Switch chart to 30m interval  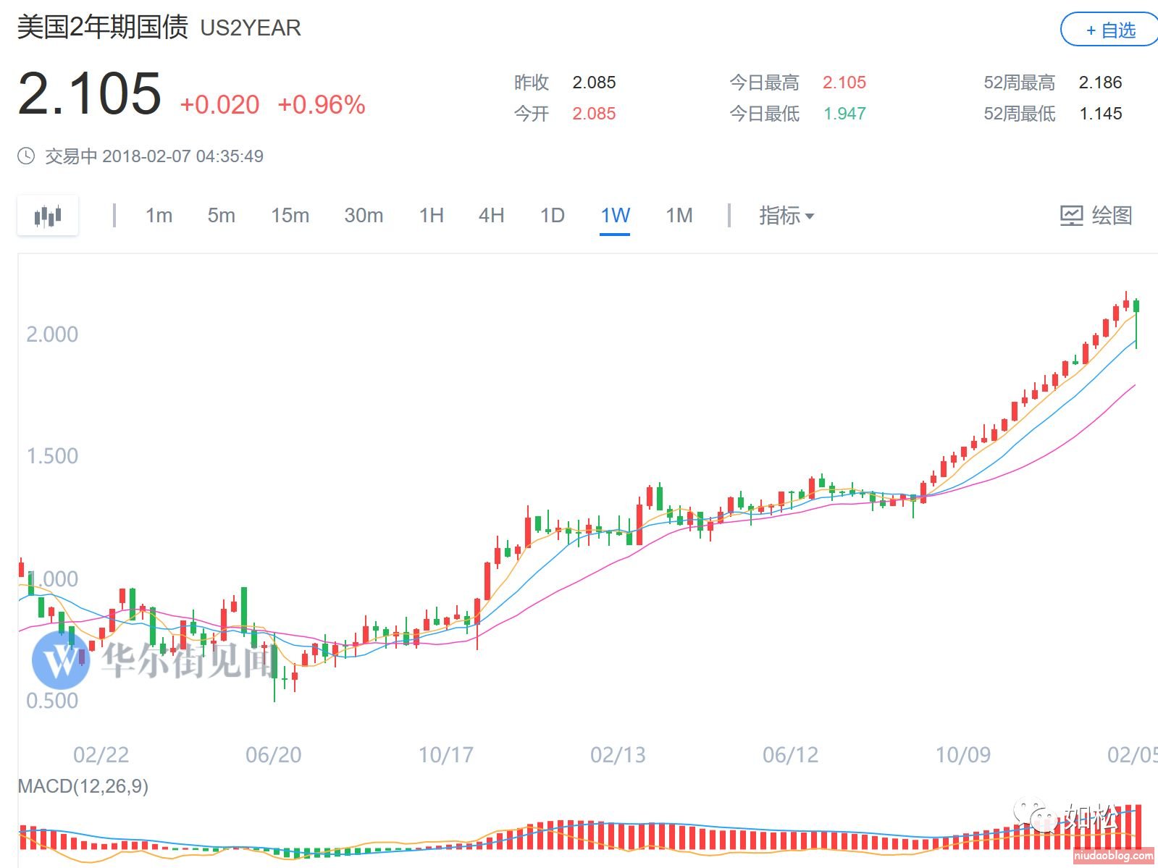(x=364, y=216)
